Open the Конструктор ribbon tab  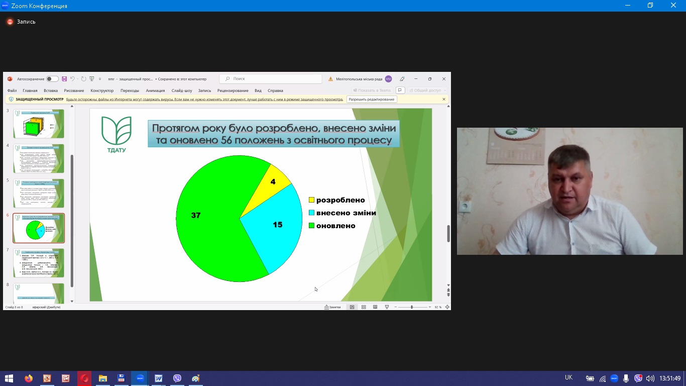102,90
